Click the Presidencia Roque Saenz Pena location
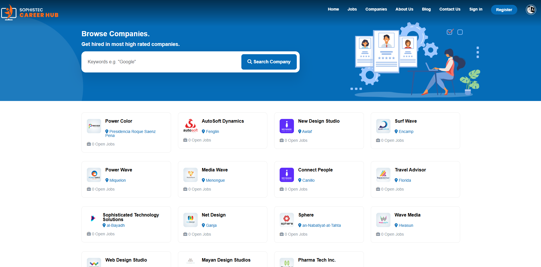Image resolution: width=541 pixels, height=267 pixels. pos(131,133)
